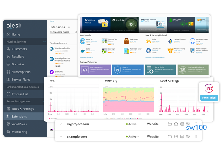Viewport: 222px width, 148px height.
Task: Click the ImunifyAV banner
Action: [x=125, y=25]
